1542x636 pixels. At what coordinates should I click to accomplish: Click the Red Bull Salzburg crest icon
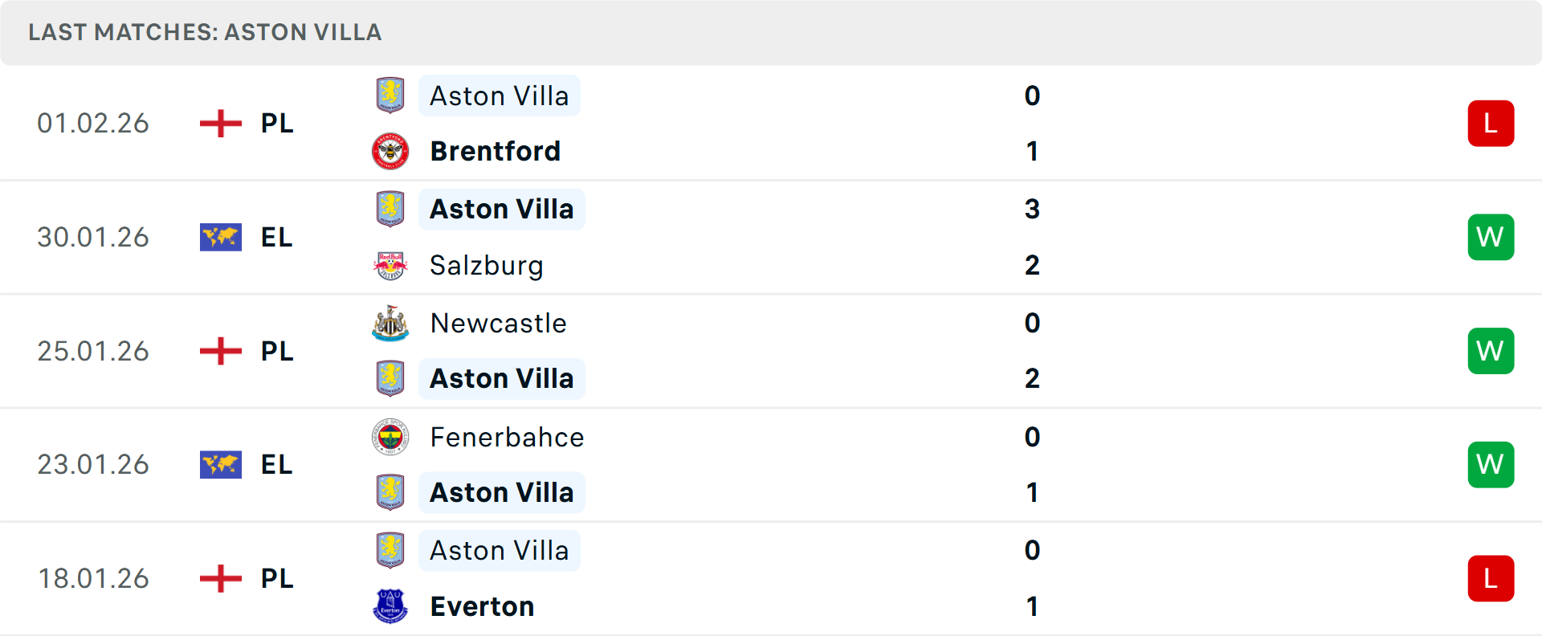(390, 265)
